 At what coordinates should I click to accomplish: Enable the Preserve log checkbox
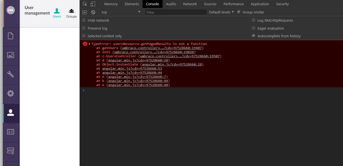pyautogui.click(x=84, y=28)
